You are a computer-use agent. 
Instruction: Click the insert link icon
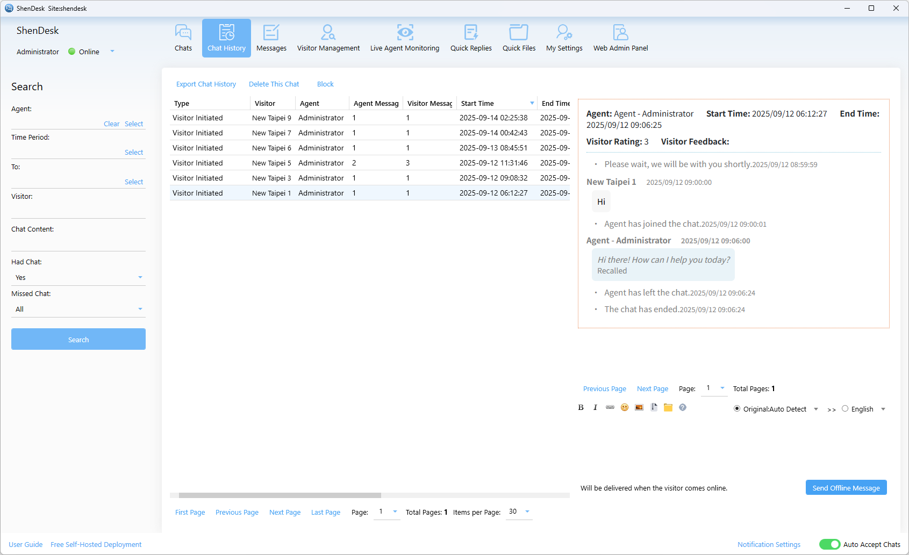click(610, 407)
